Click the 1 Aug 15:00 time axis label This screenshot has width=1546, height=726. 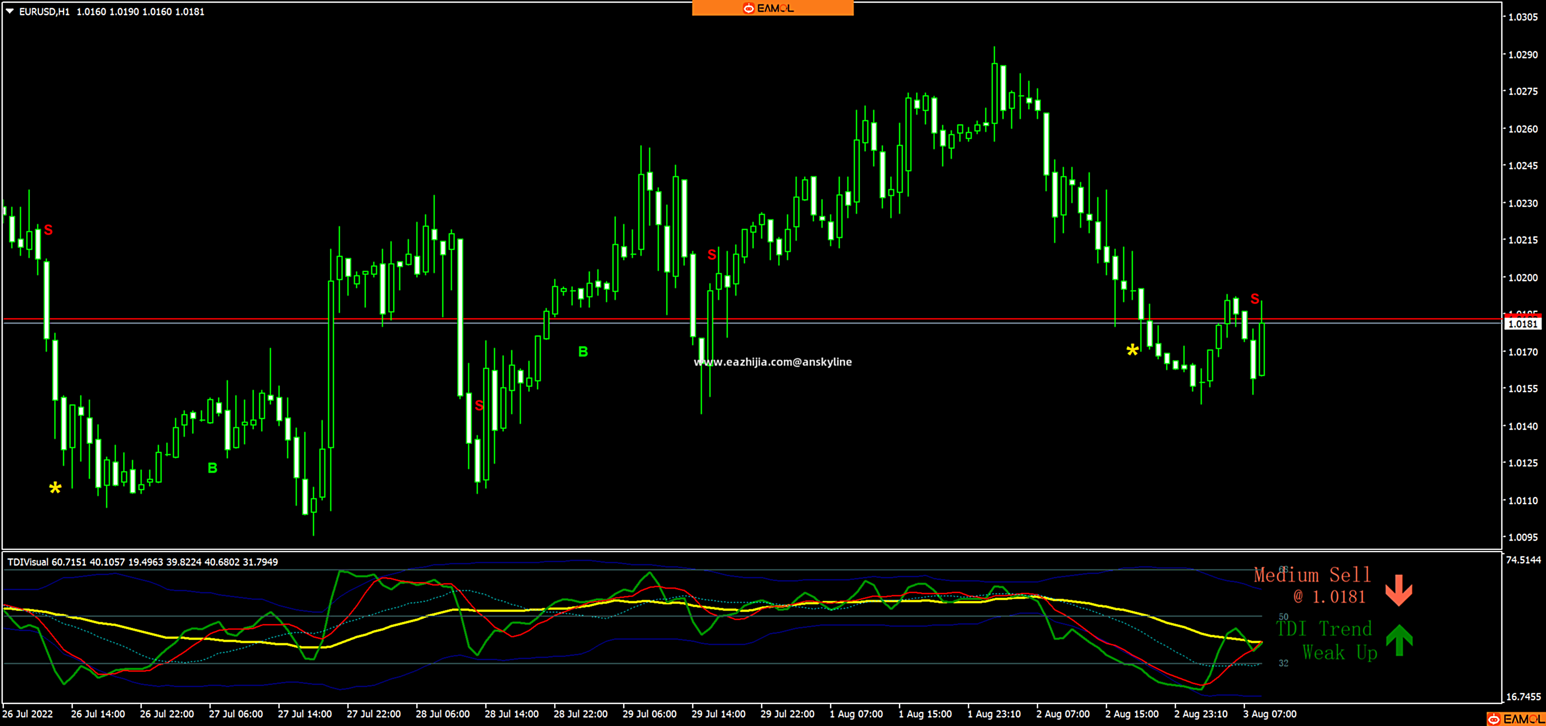925,714
